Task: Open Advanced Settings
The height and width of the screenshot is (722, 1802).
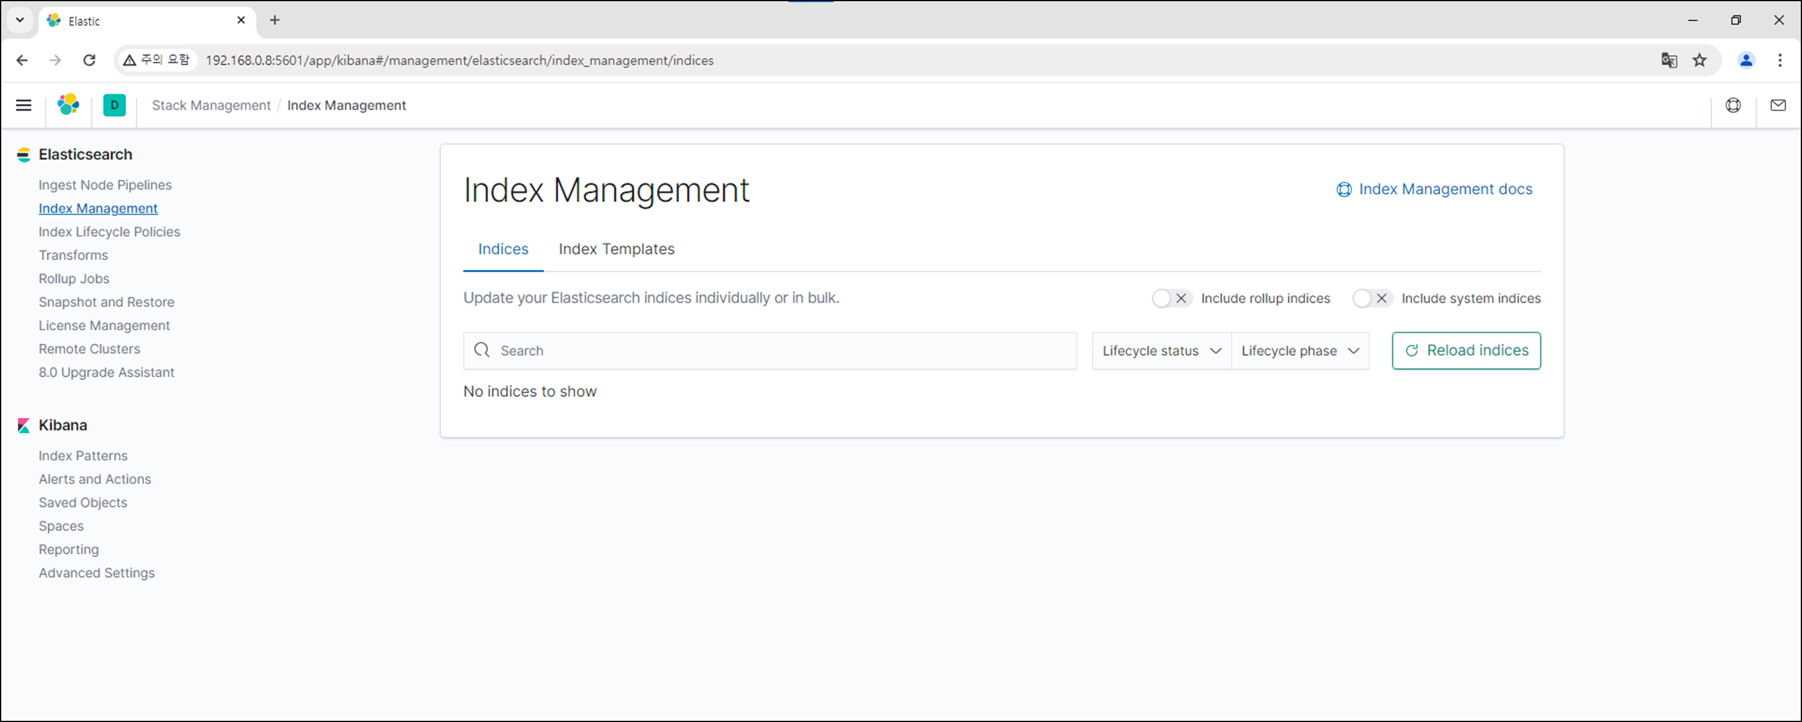Action: click(x=97, y=573)
